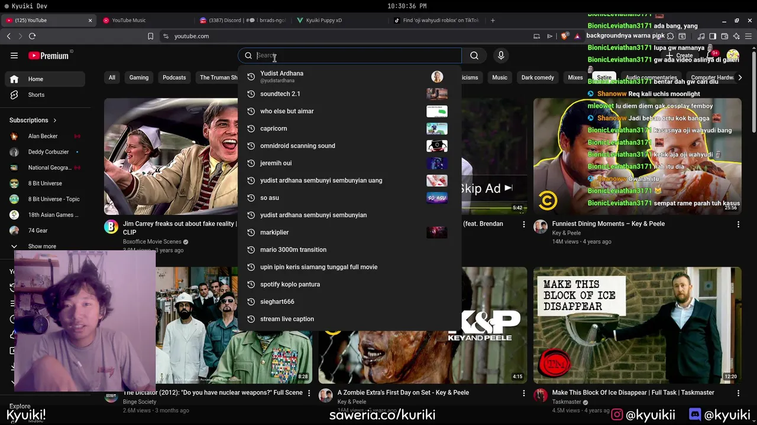This screenshot has width=757, height=425.
Task: Open the YouTube hamburger guide menu
Action: pos(14,55)
